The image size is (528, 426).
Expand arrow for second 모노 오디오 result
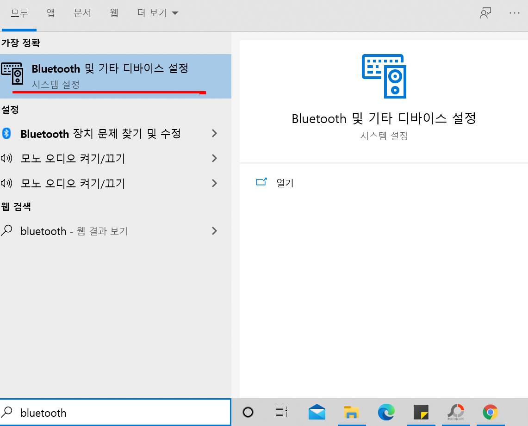pos(214,183)
